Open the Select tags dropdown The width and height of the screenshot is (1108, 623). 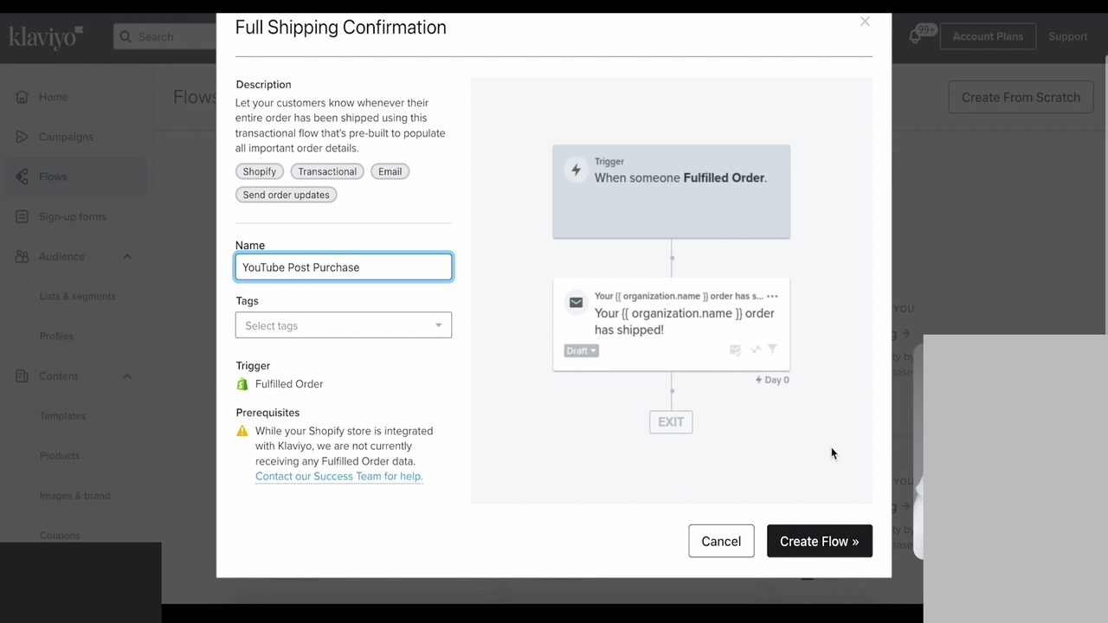(x=344, y=325)
